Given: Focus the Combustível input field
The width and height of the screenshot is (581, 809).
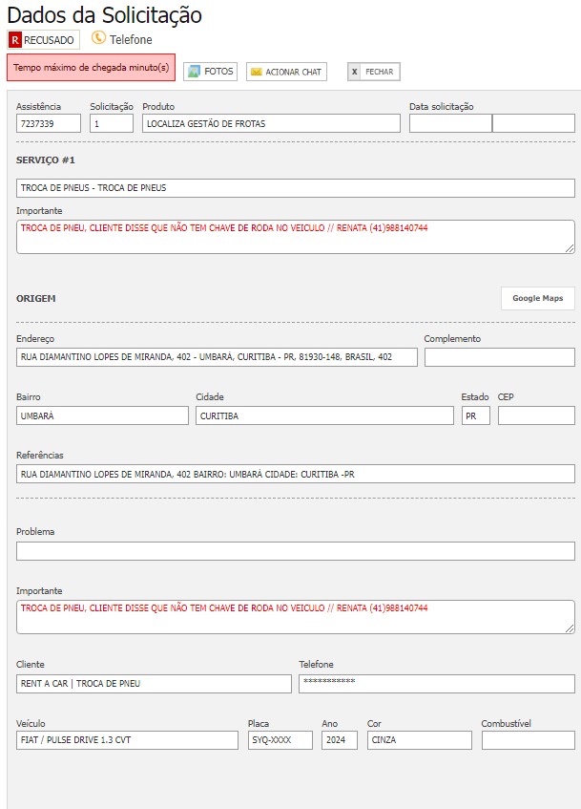Looking at the screenshot, I should (528, 740).
